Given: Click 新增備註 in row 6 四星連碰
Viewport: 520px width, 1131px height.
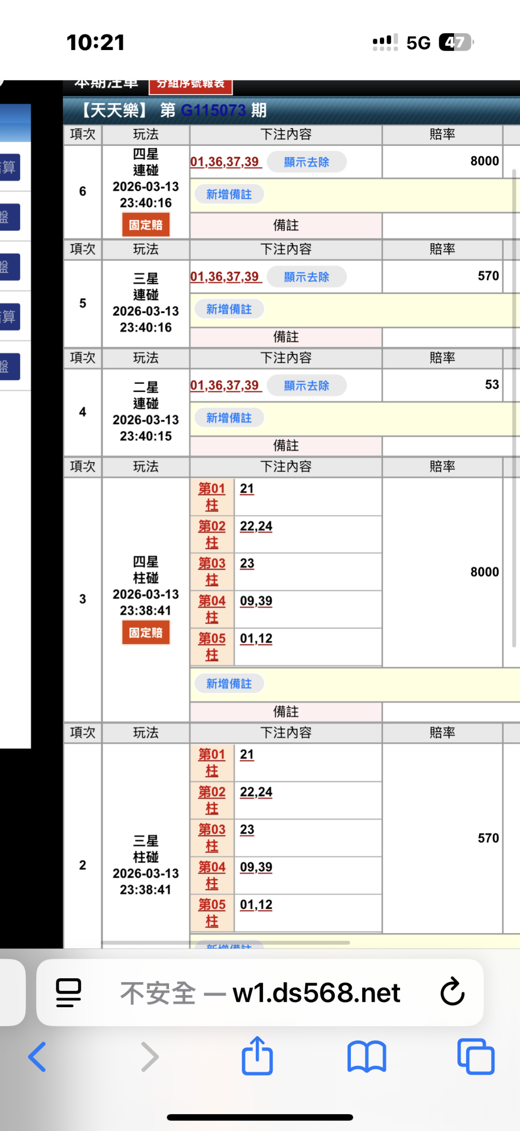Looking at the screenshot, I should pyautogui.click(x=229, y=194).
